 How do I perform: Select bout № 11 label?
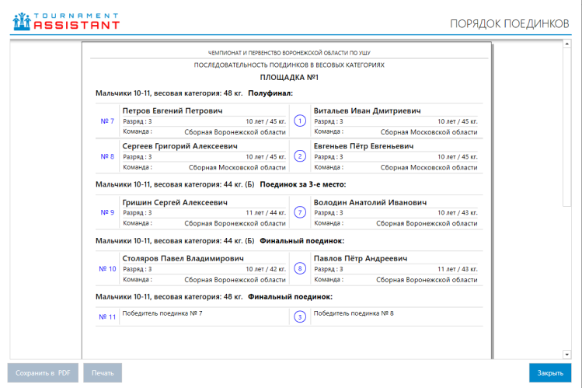click(x=107, y=316)
